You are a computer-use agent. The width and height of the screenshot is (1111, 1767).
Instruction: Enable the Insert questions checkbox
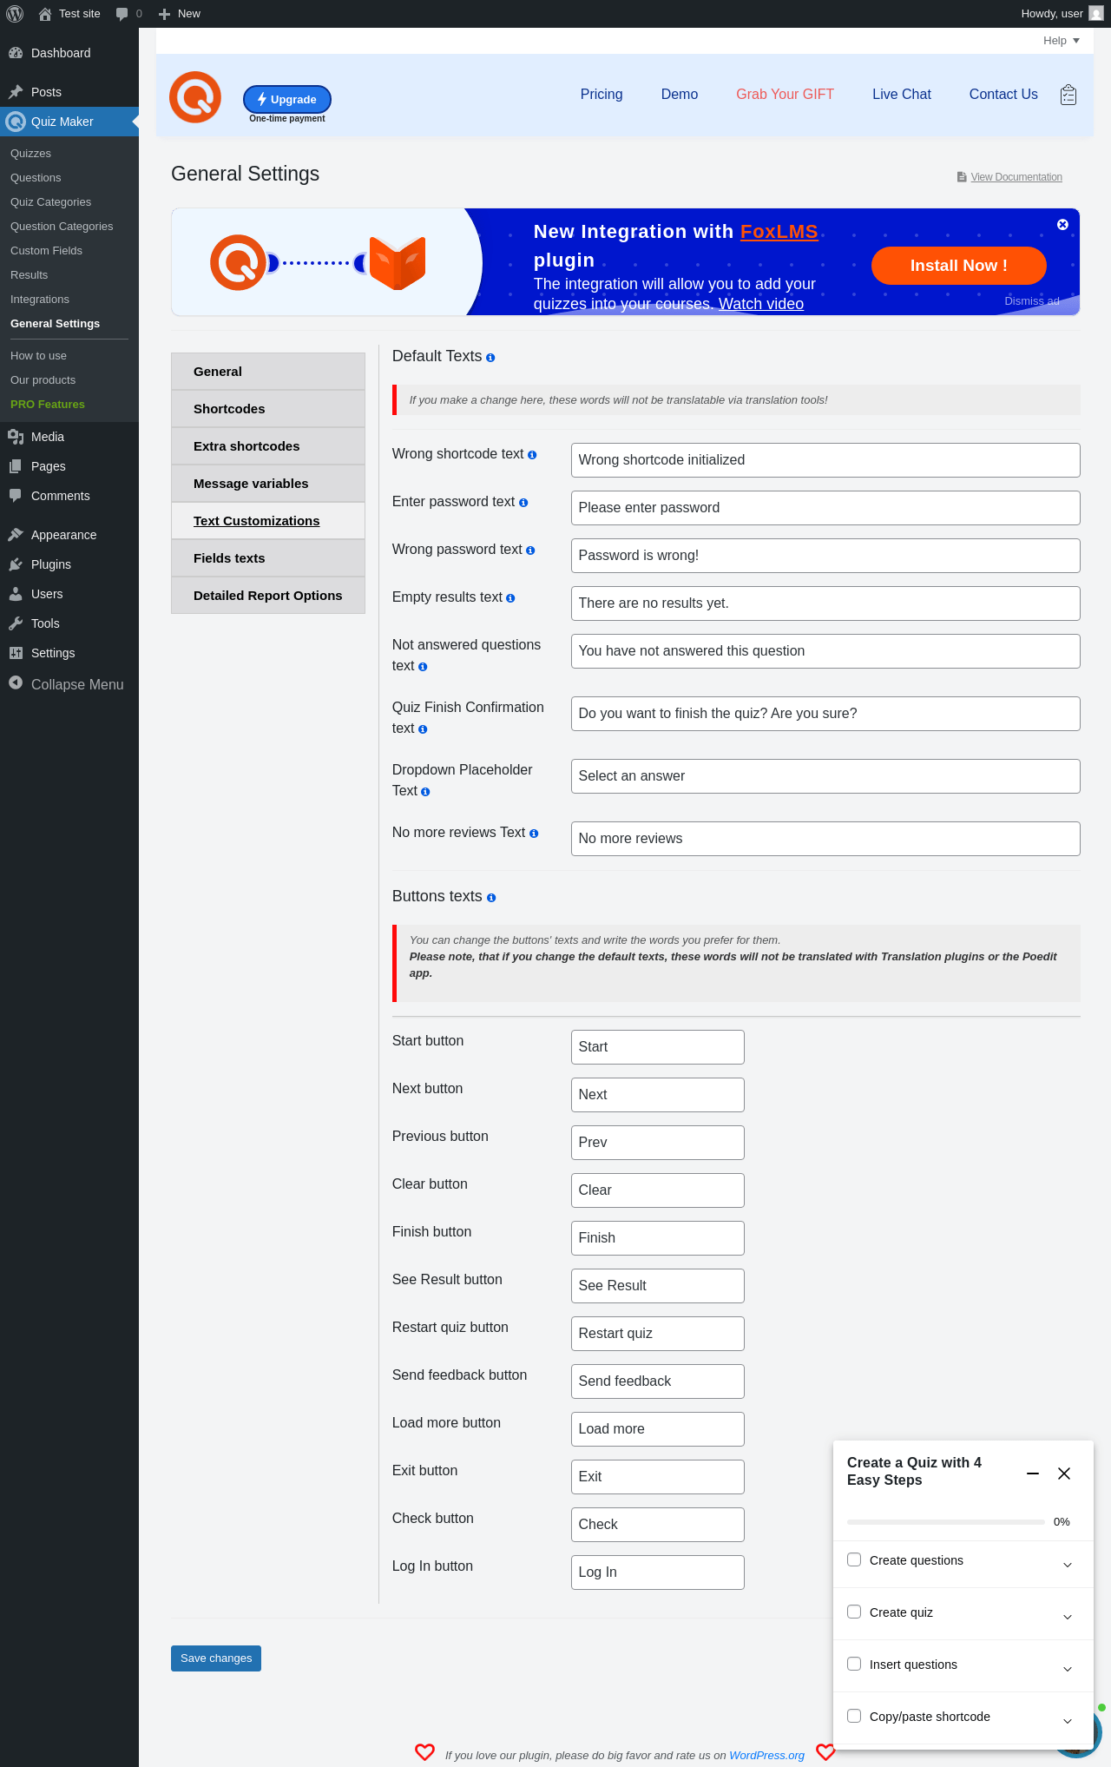[854, 1664]
